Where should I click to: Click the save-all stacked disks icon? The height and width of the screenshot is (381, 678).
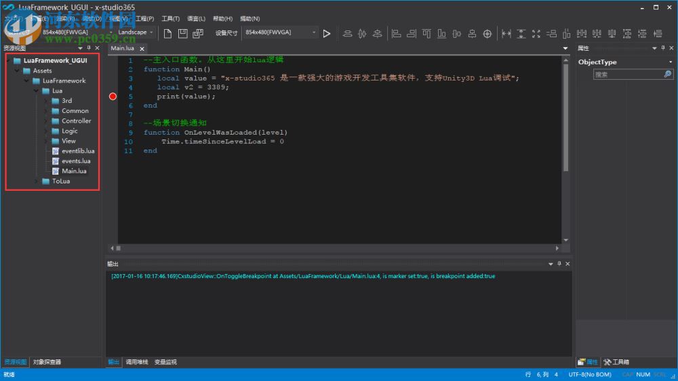[x=198, y=33]
